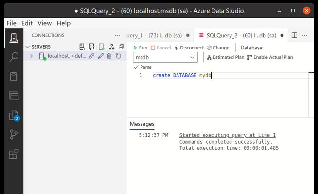Image resolution: width=318 pixels, height=194 pixels.
Task: Show active connections icon in Servers
Action: click(x=102, y=47)
